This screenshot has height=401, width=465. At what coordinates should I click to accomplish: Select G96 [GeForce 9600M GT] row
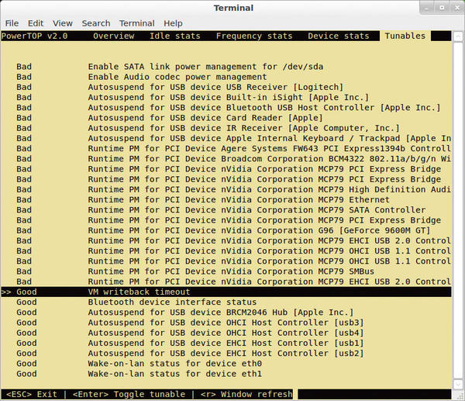(x=226, y=230)
